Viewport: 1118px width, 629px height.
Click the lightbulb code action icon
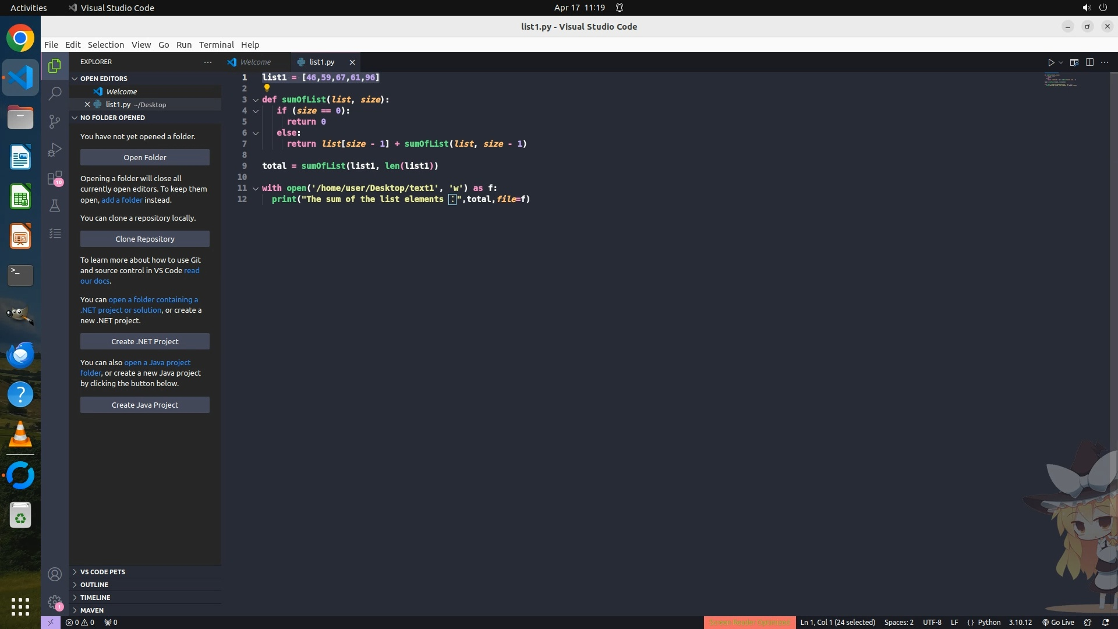point(267,88)
